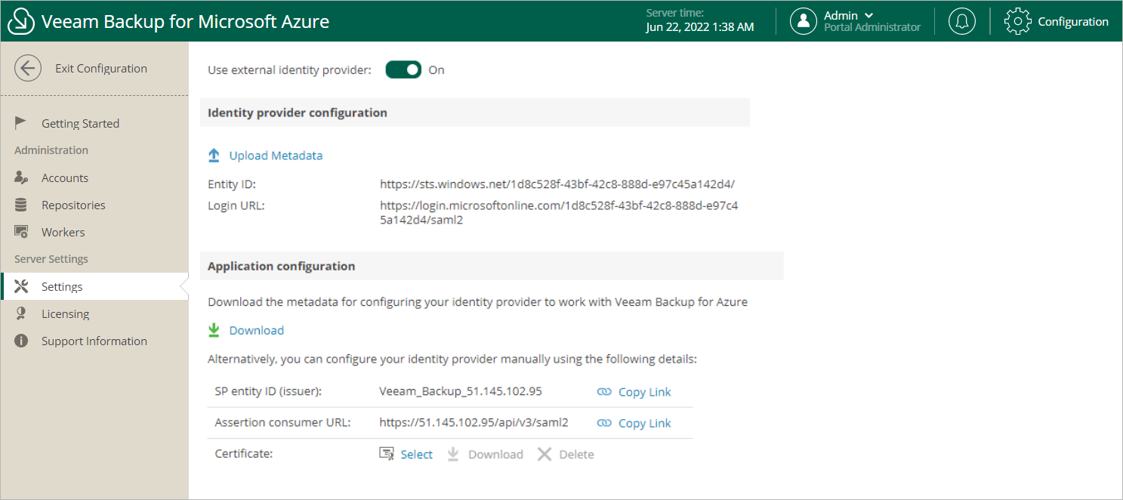Click the Upload Metadata link
The height and width of the screenshot is (500, 1123).
pyautogui.click(x=276, y=156)
